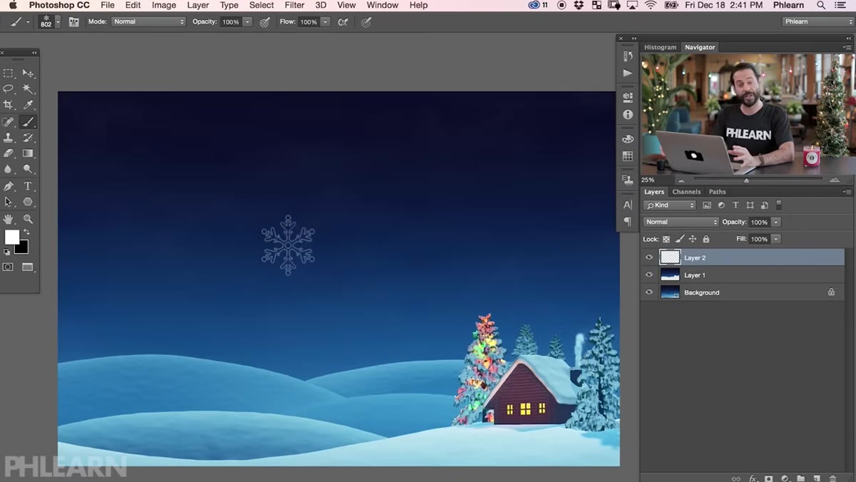Screen dimensions: 856x482
Task: Switch to the Histogram tab
Action: click(x=660, y=47)
